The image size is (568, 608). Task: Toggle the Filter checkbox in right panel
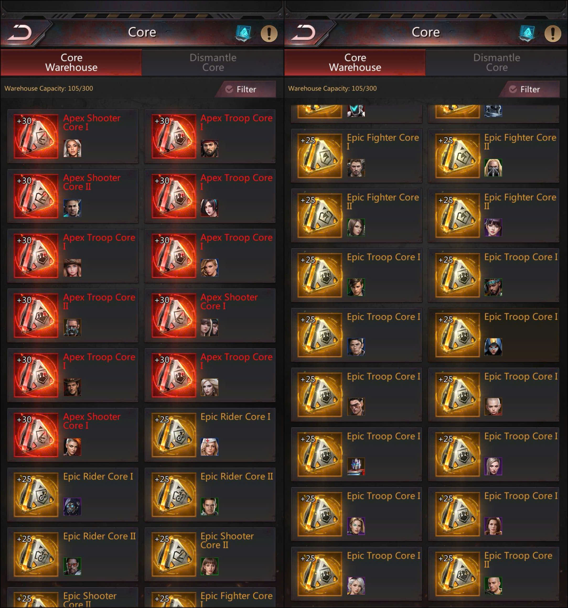point(513,89)
